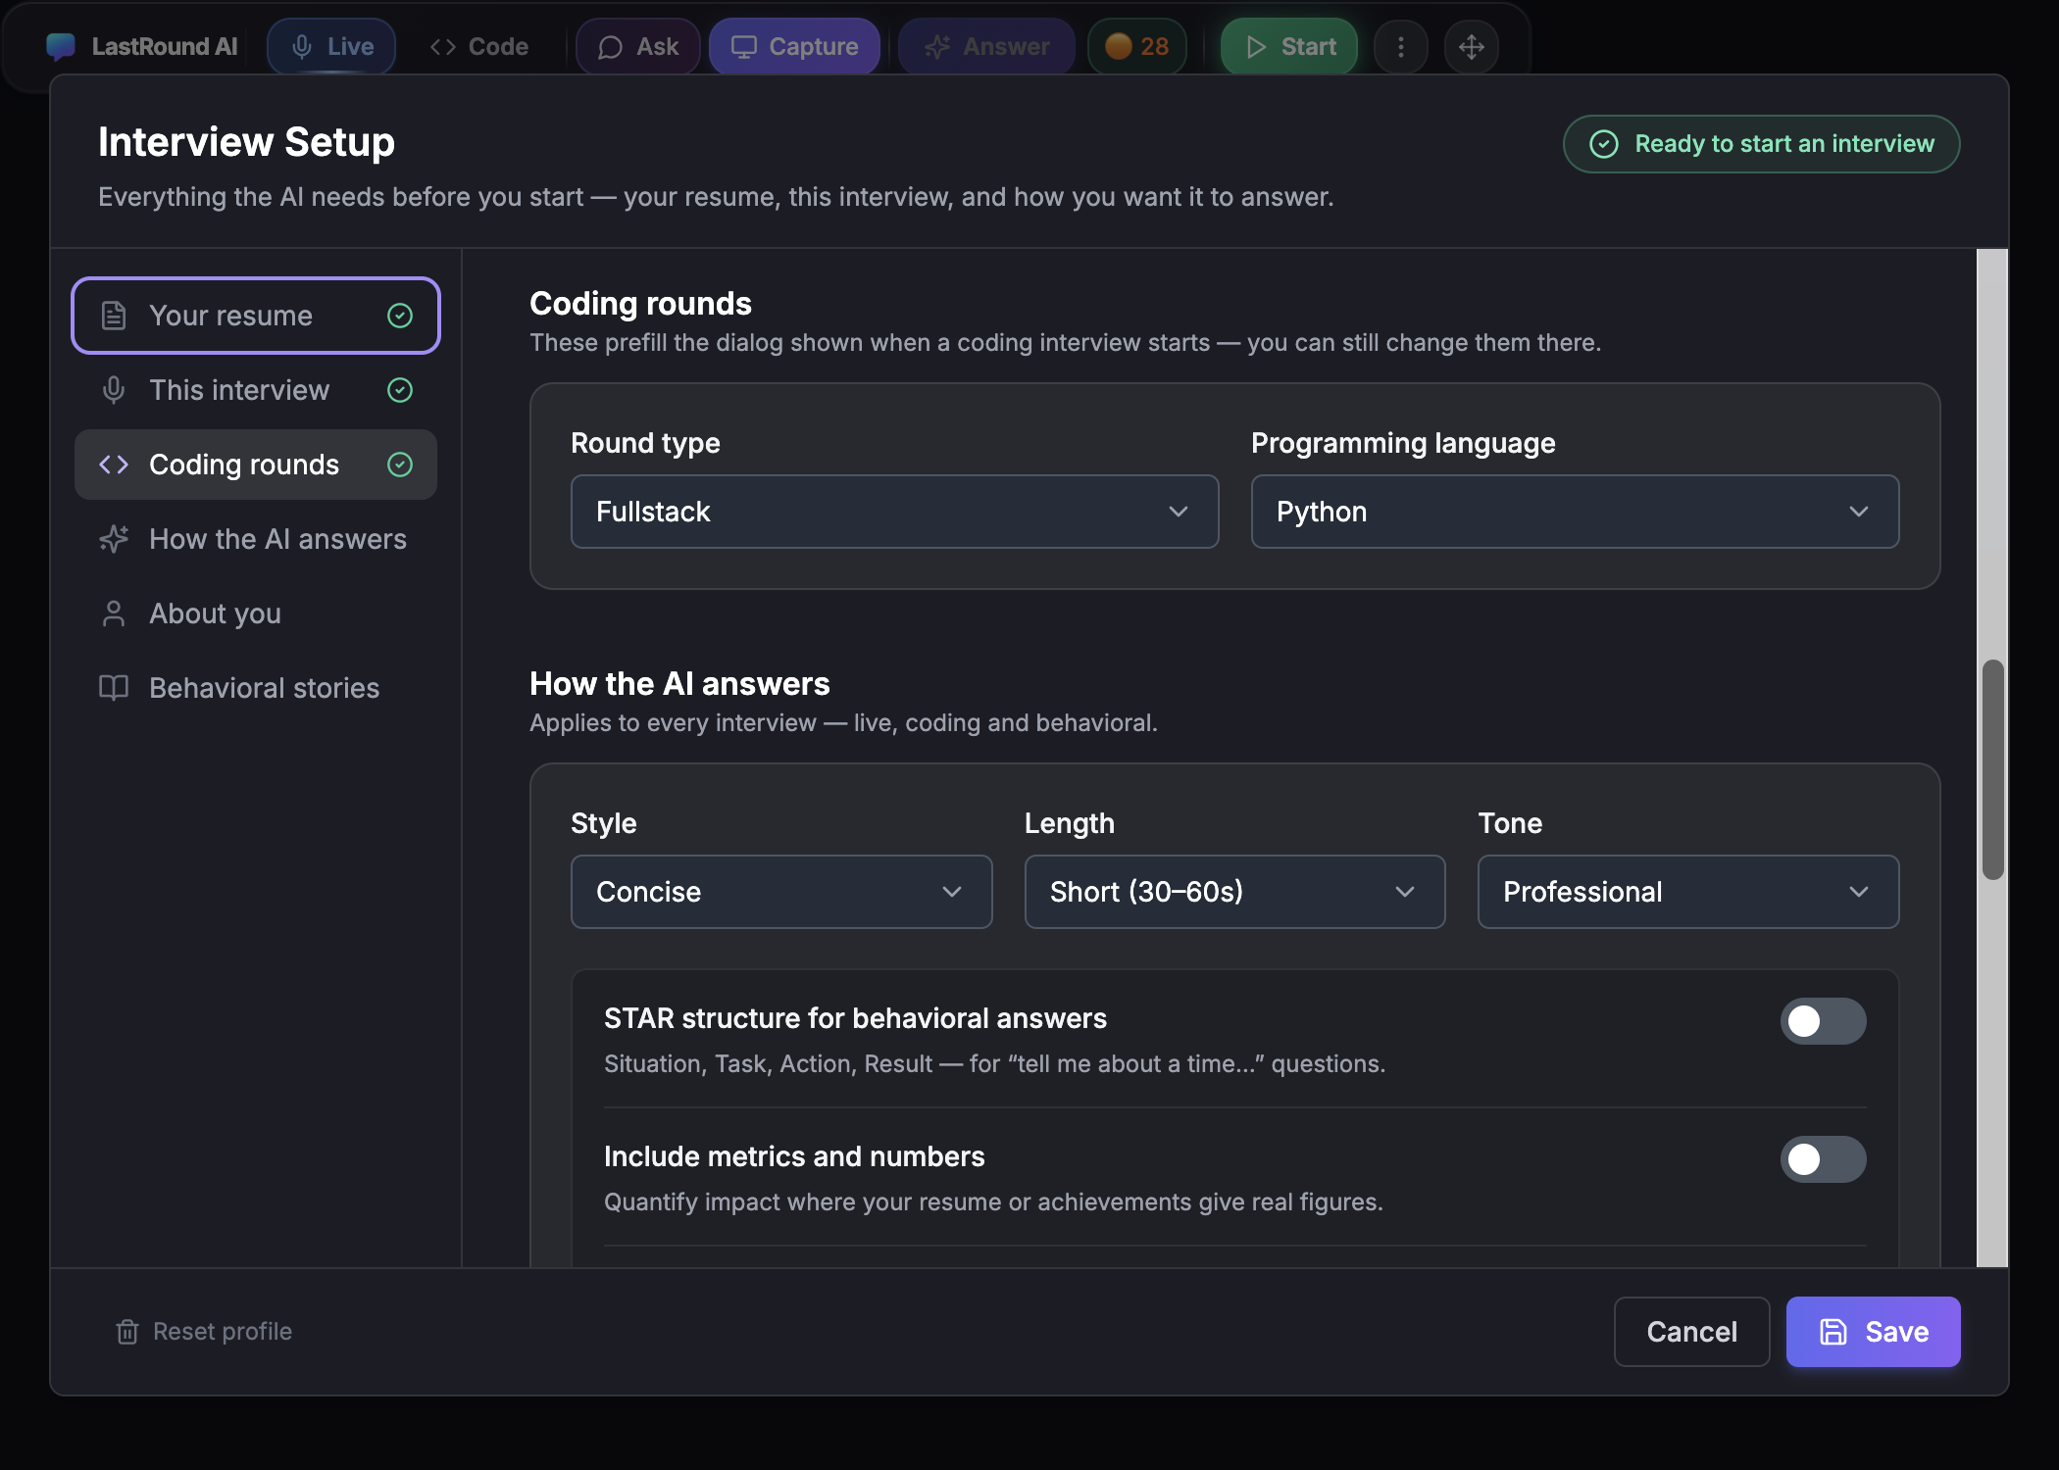
Task: Open the Style Concise dropdown
Action: [x=781, y=892]
